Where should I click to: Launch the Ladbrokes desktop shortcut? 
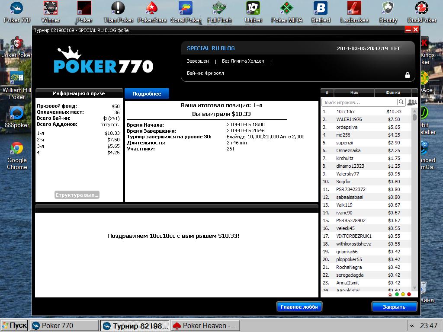coord(354,12)
